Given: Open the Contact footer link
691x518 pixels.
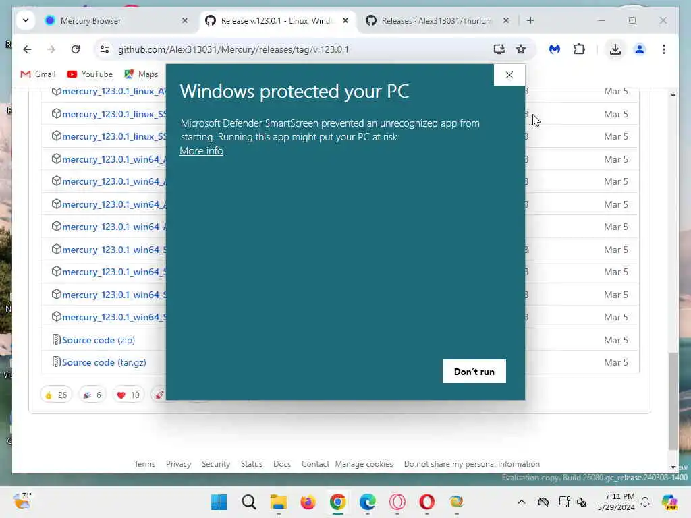Looking at the screenshot, I should tap(315, 464).
